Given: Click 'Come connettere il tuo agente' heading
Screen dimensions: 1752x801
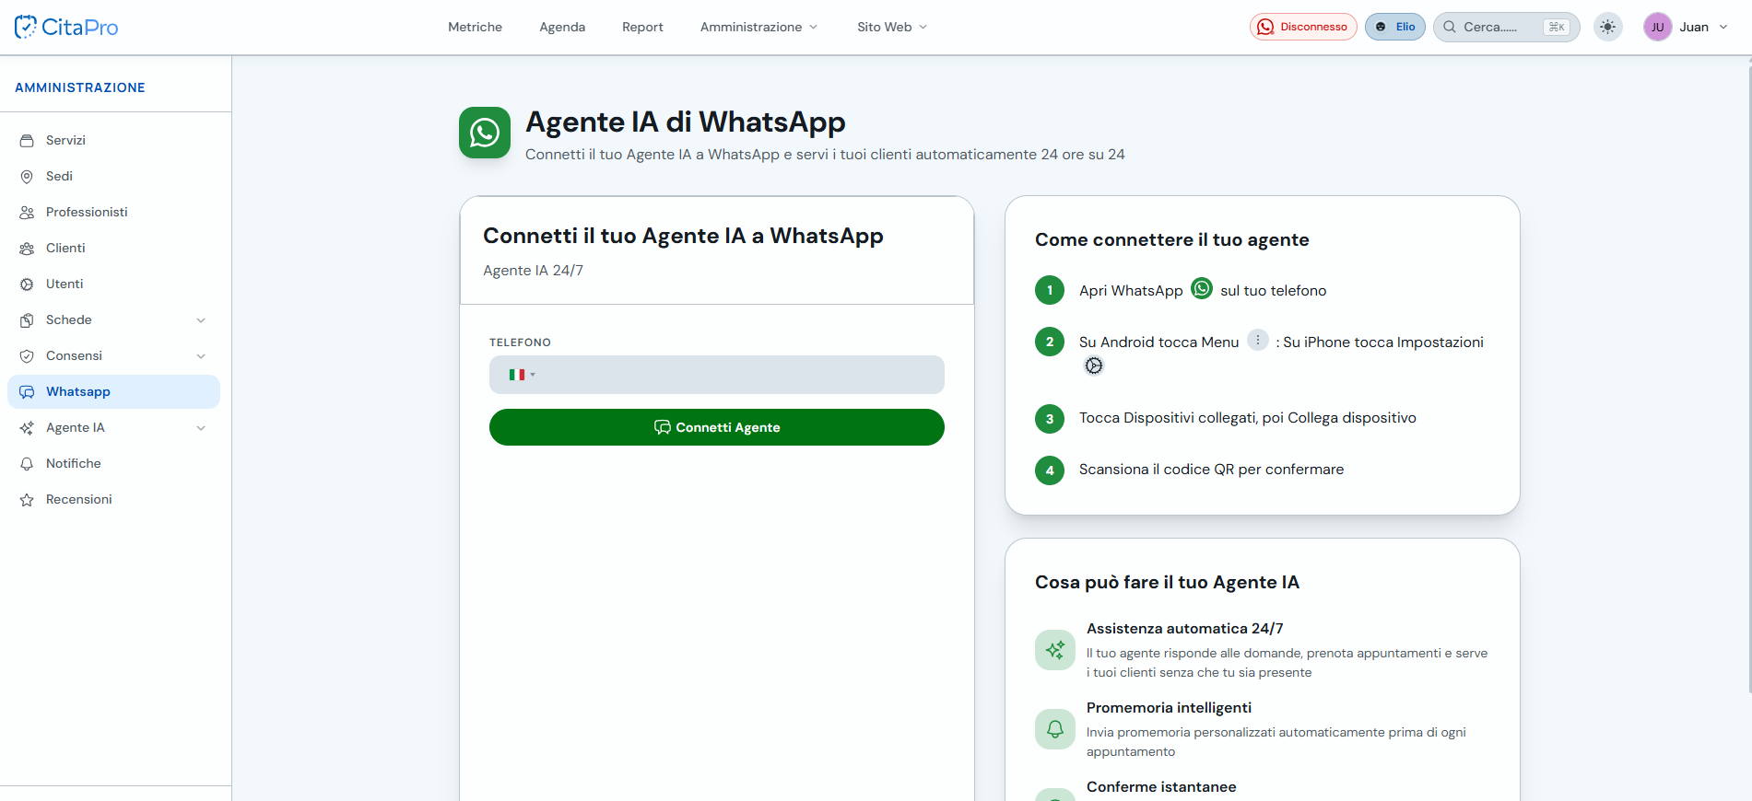Looking at the screenshot, I should pyautogui.click(x=1172, y=239).
